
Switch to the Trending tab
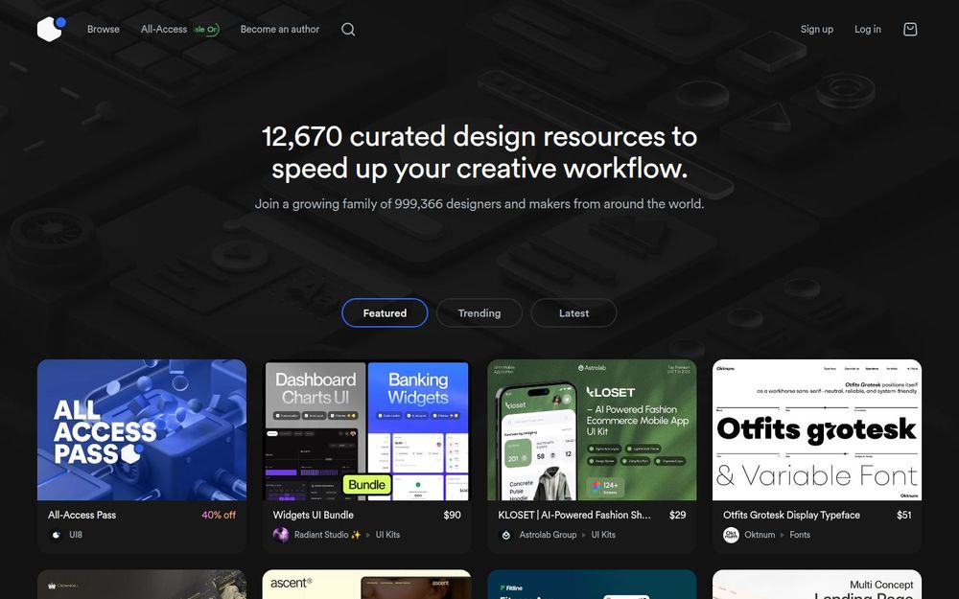point(479,313)
